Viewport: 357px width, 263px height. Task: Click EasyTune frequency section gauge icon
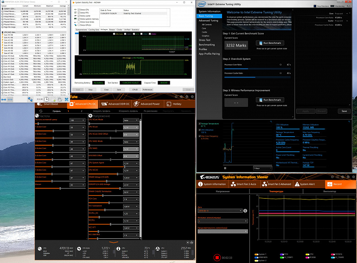click(x=37, y=116)
